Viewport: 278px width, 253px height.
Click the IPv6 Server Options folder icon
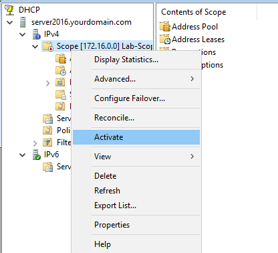click(48, 167)
